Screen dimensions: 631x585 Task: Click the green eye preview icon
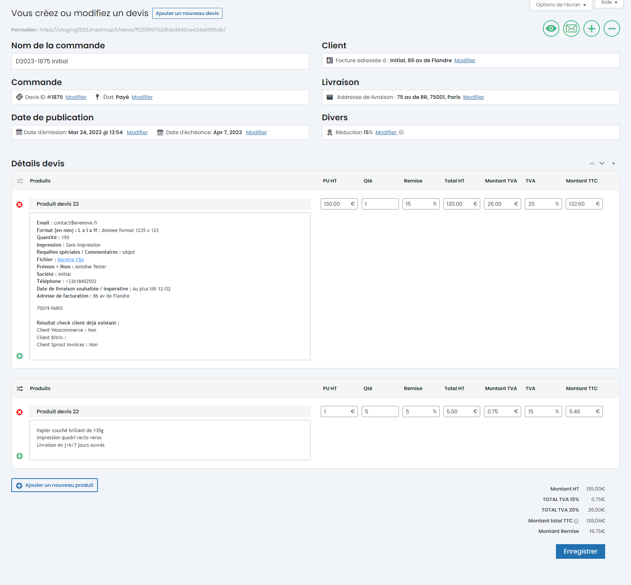[x=551, y=28]
